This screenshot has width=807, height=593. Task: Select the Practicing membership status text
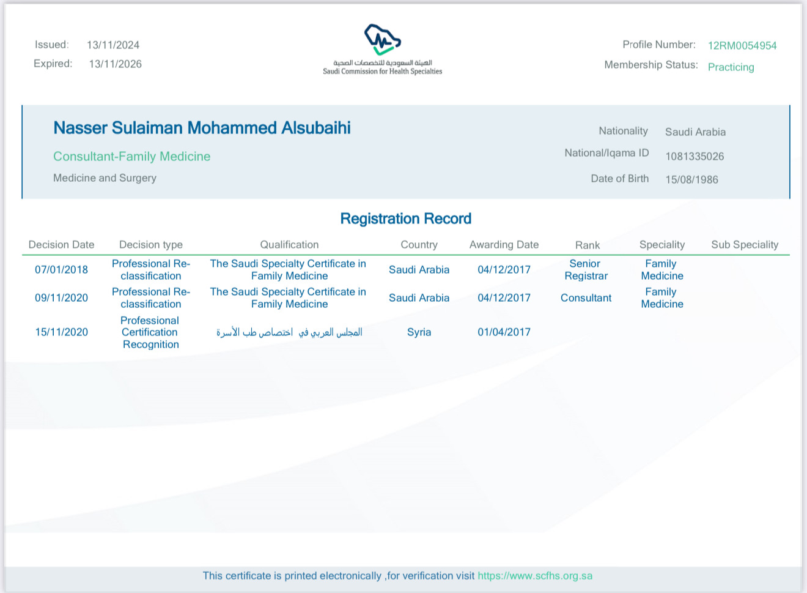[731, 67]
